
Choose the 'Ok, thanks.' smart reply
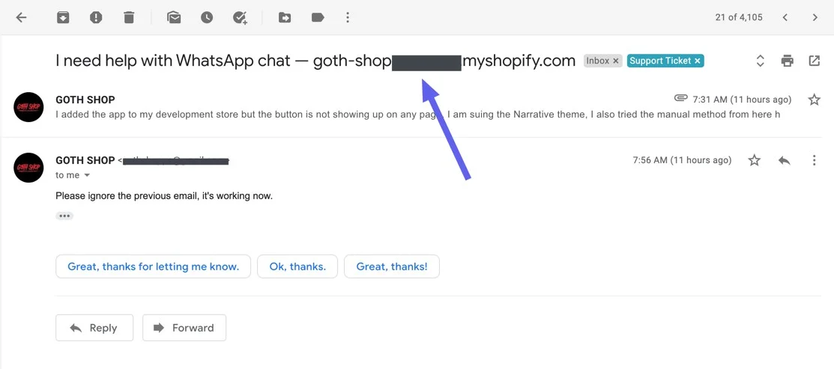click(297, 266)
